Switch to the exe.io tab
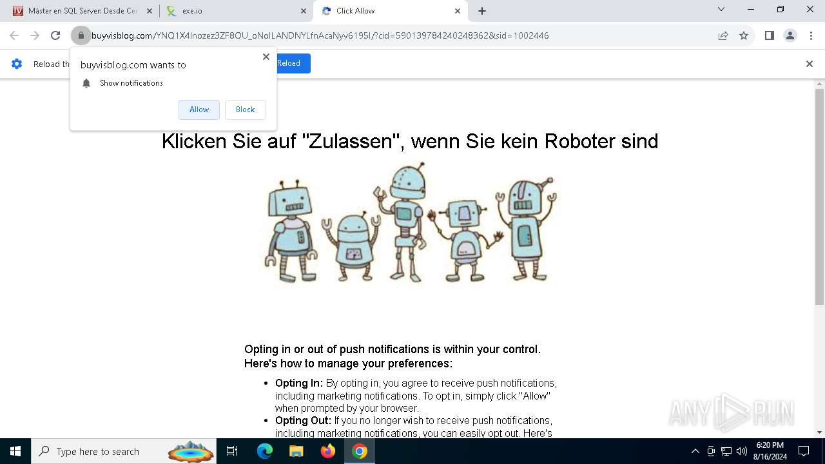 [236, 11]
